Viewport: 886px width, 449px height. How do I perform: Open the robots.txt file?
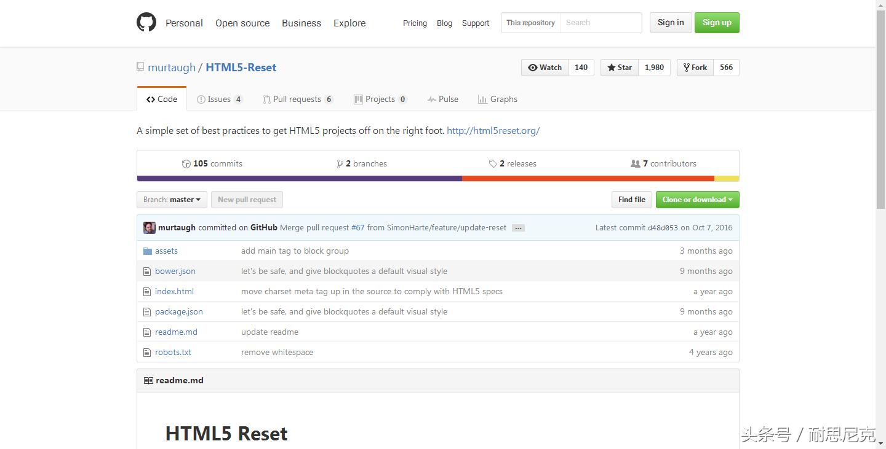point(173,352)
